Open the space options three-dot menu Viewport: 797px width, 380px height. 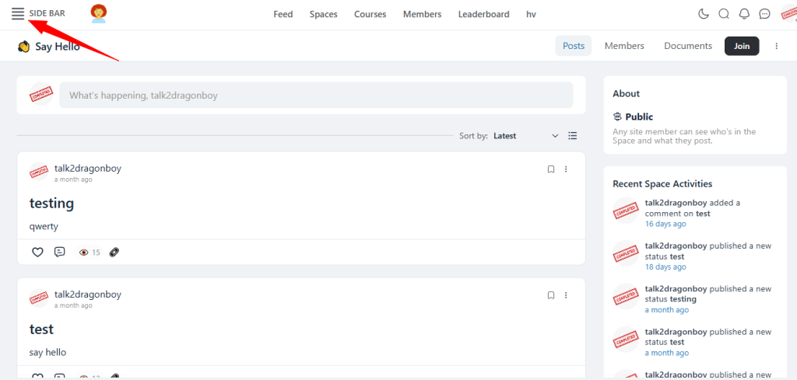(776, 46)
